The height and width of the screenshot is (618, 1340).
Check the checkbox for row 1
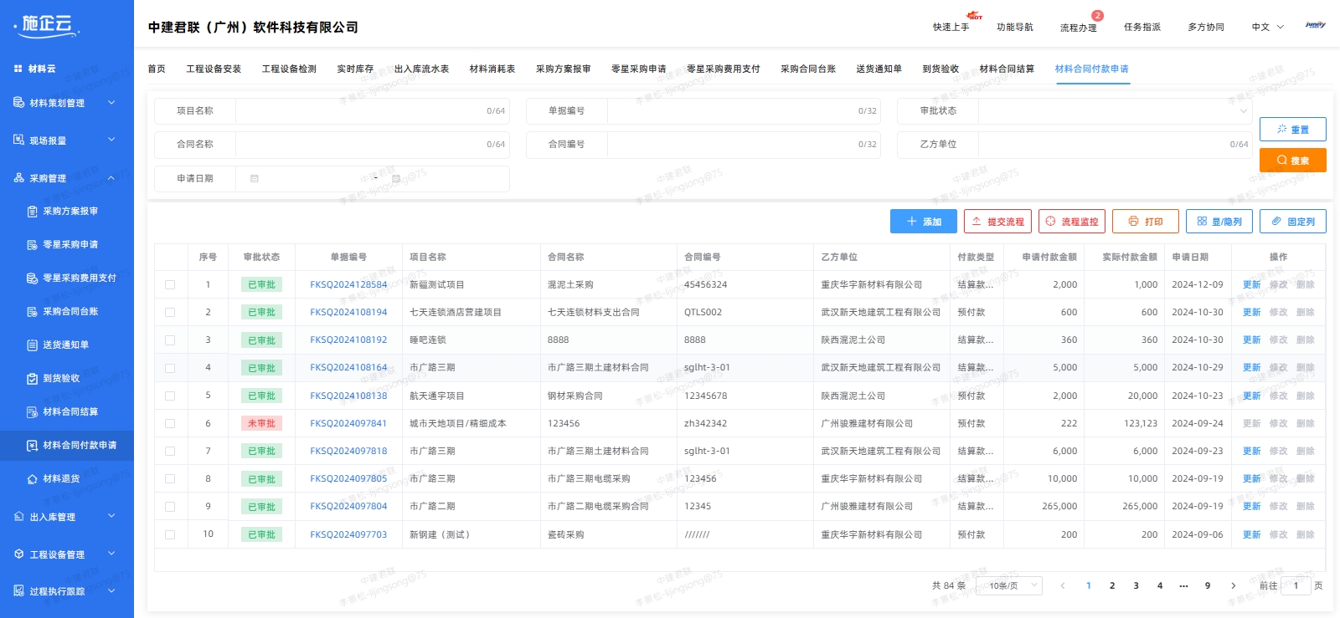click(170, 285)
